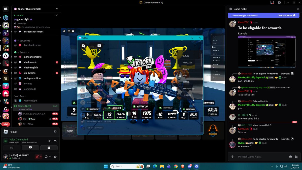
Task: Click the Discord inbox icon in title bar
Action: click(272, 3)
